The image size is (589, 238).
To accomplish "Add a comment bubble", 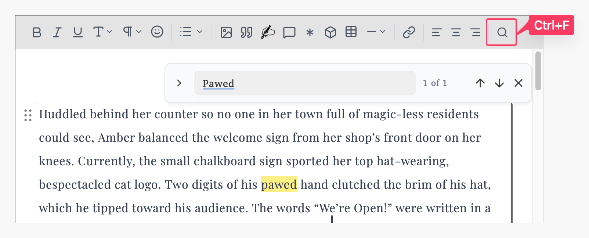I will (x=289, y=32).
